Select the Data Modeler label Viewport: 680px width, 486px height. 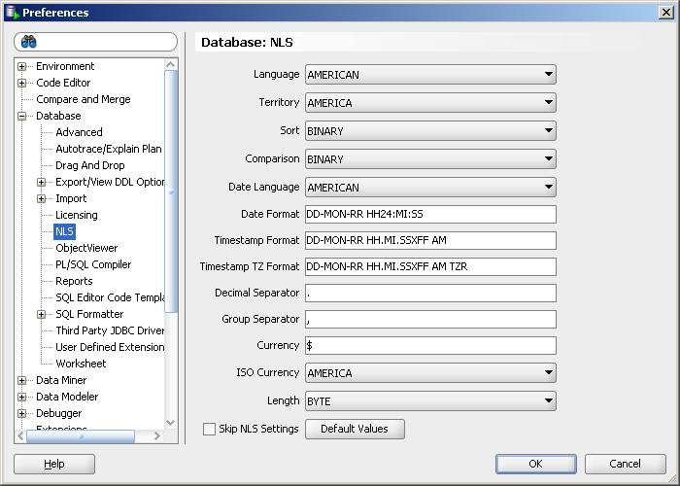(x=67, y=397)
